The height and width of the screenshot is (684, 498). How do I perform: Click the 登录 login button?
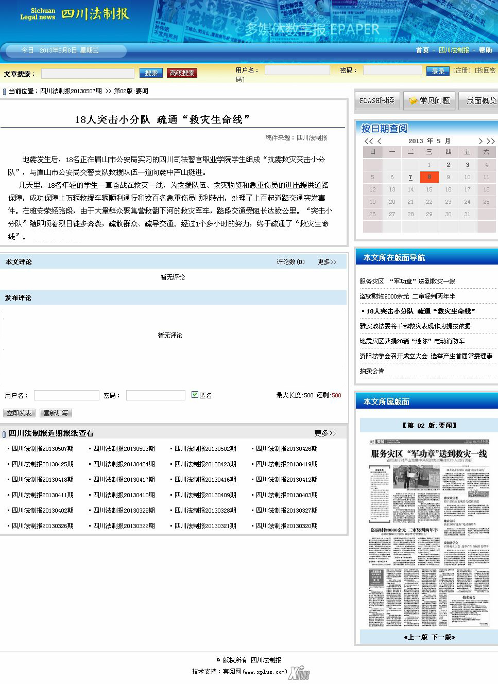pyautogui.click(x=438, y=71)
